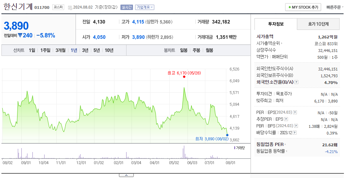
Task: Open help icon next to 배당수익률 2023.12
Action: (x=295, y=133)
